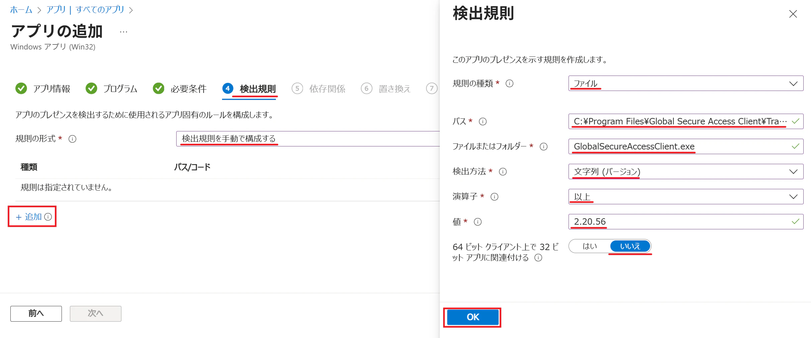Viewport: 811px width, 338px height.
Task: Click the OK button
Action: click(x=473, y=317)
